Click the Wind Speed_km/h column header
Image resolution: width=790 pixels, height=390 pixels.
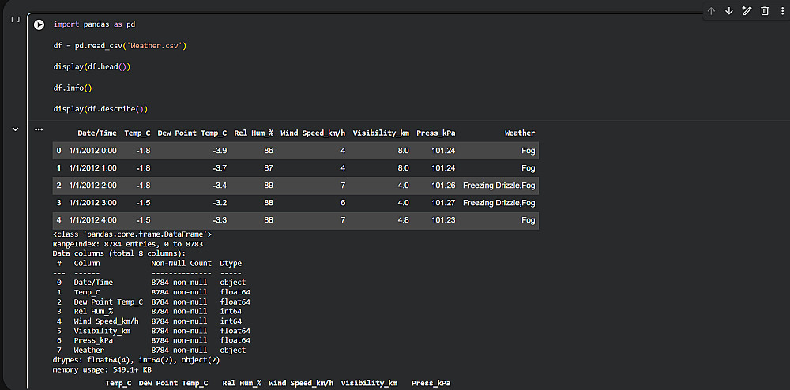pos(313,133)
